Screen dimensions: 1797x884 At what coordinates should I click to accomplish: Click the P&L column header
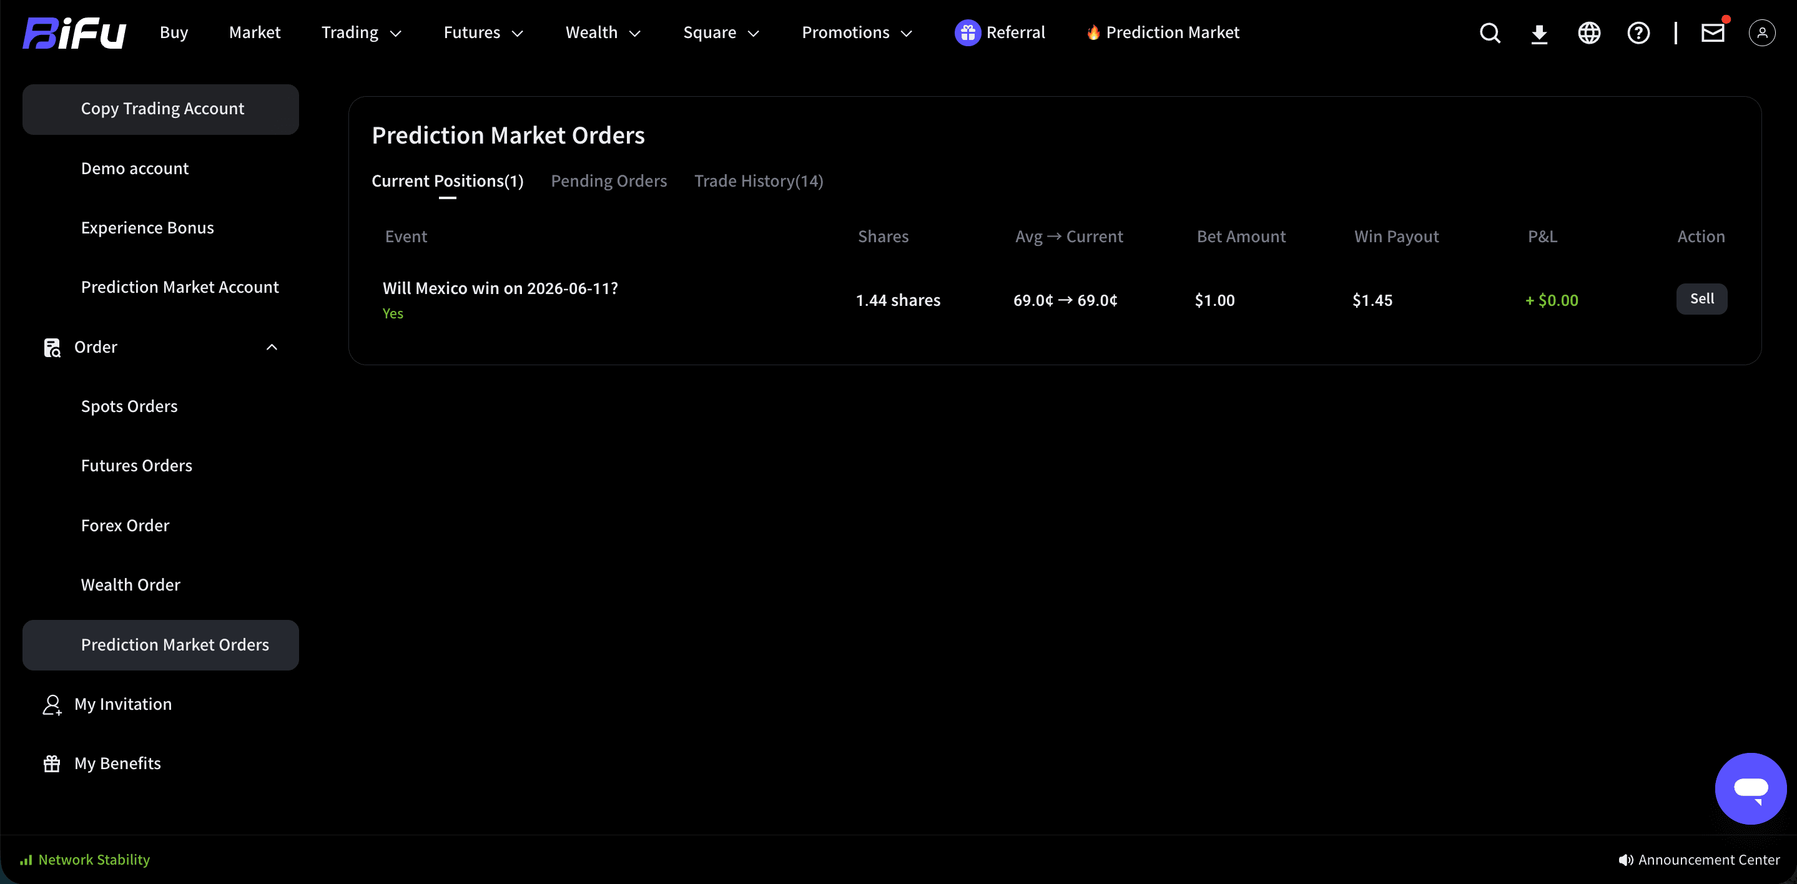tap(1542, 237)
